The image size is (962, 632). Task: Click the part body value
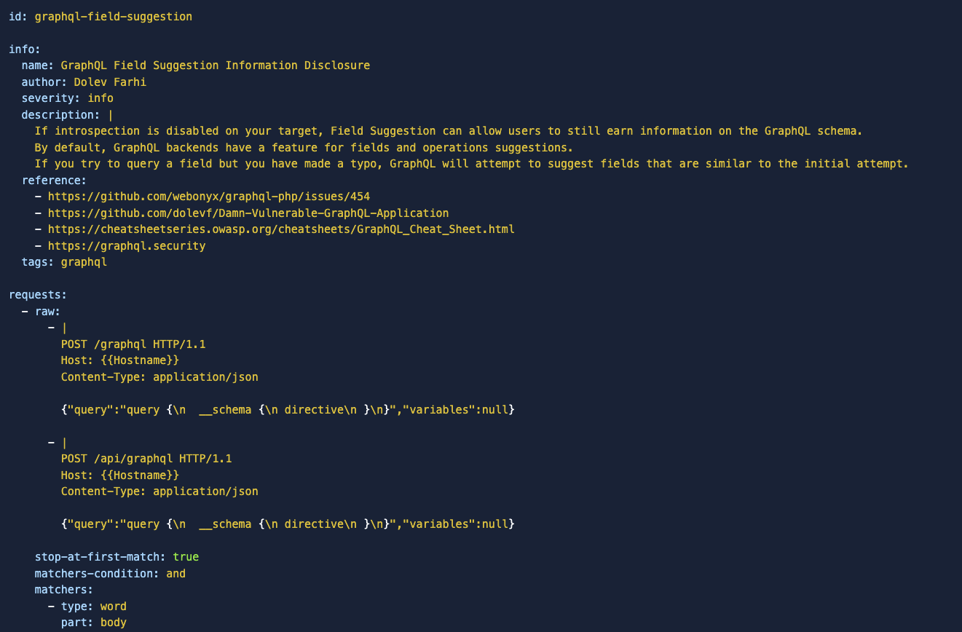114,623
